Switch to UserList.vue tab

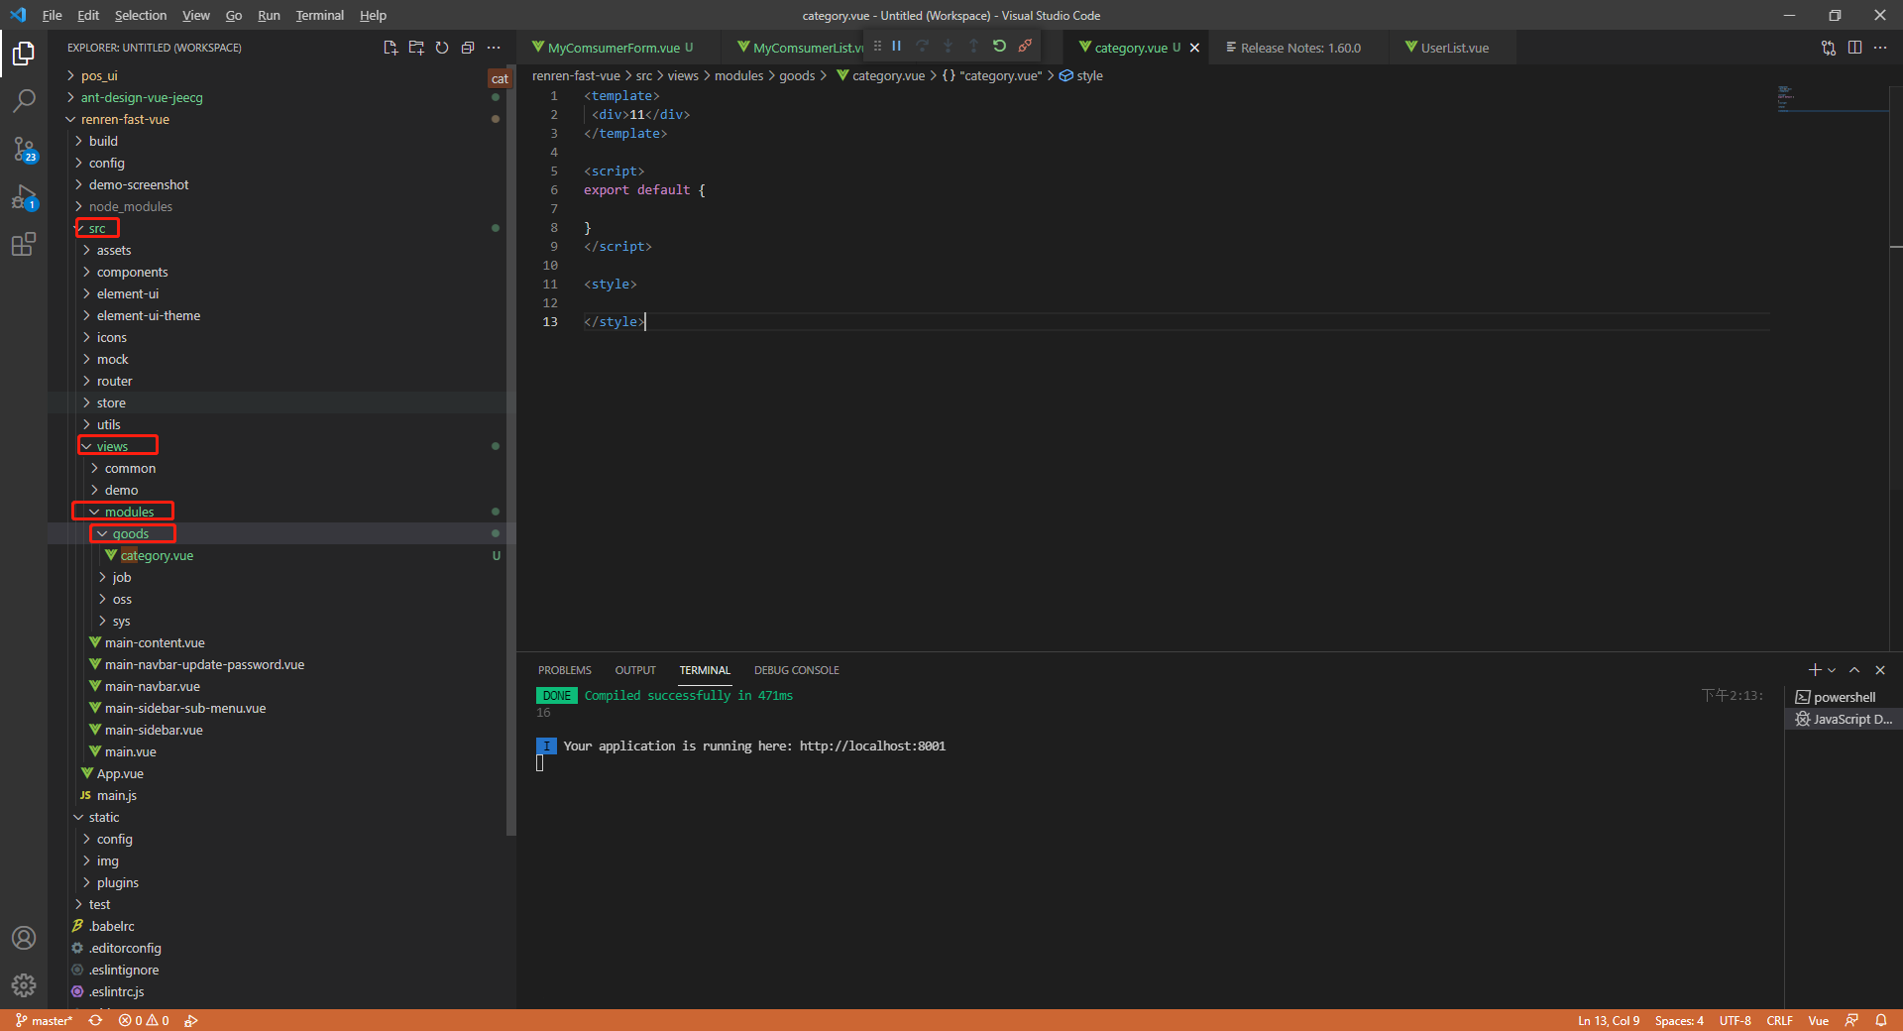click(x=1453, y=48)
